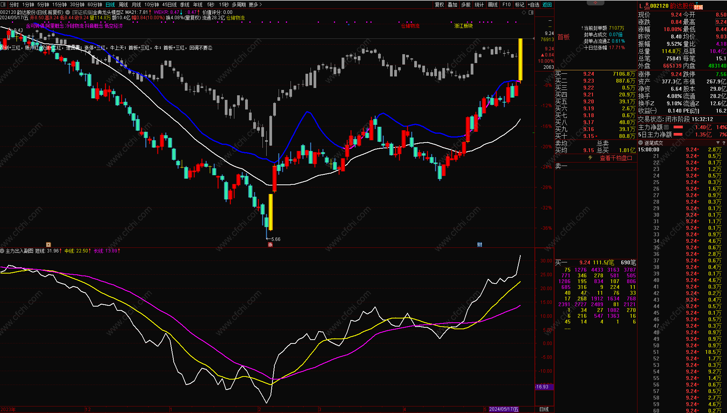Click the 阿里概念 concept tag
The width and height of the screenshot is (727, 413).
click(x=55, y=26)
